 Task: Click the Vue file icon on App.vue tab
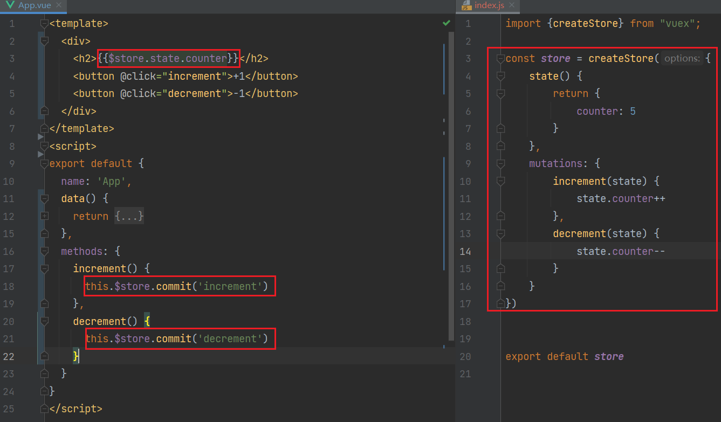tap(9, 5)
